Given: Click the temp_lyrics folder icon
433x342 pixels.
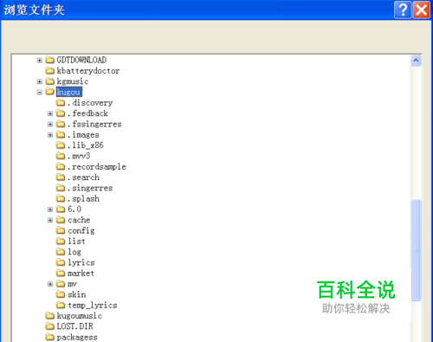Looking at the screenshot, I should pos(61,305).
